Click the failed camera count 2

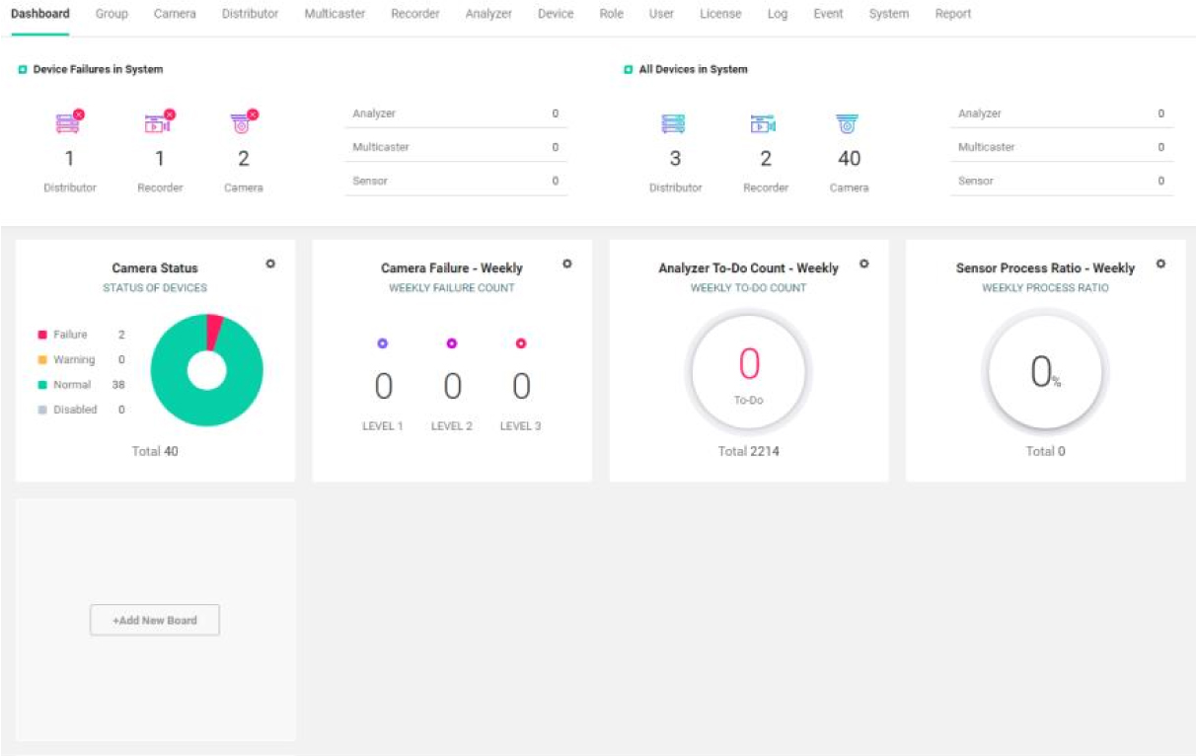click(x=244, y=159)
